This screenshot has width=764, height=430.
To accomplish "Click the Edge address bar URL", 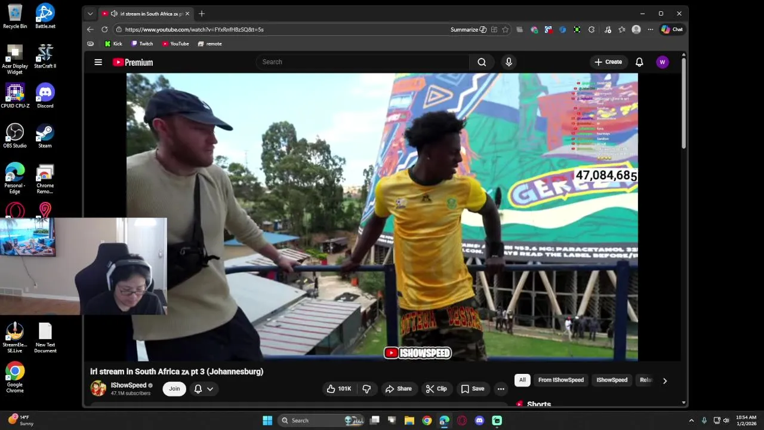I will (194, 29).
